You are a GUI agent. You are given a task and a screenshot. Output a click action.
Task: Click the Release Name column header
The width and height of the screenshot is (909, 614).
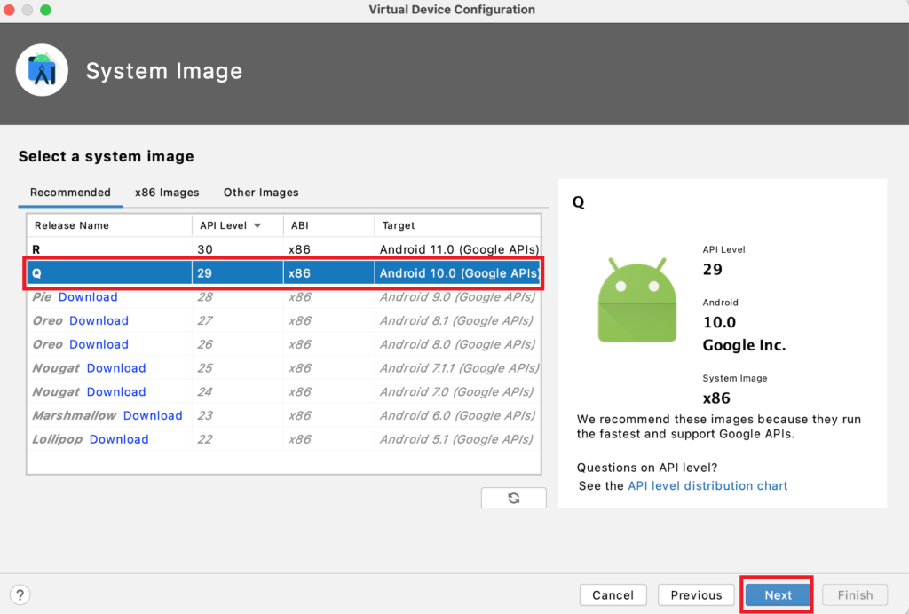point(109,225)
